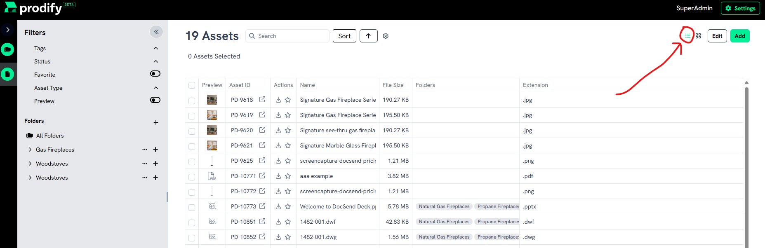
Task: Collapse the Filters panel
Action: (x=156, y=32)
